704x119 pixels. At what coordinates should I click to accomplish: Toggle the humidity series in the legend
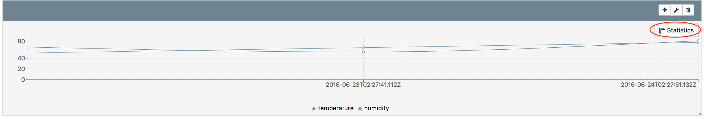coord(376,108)
